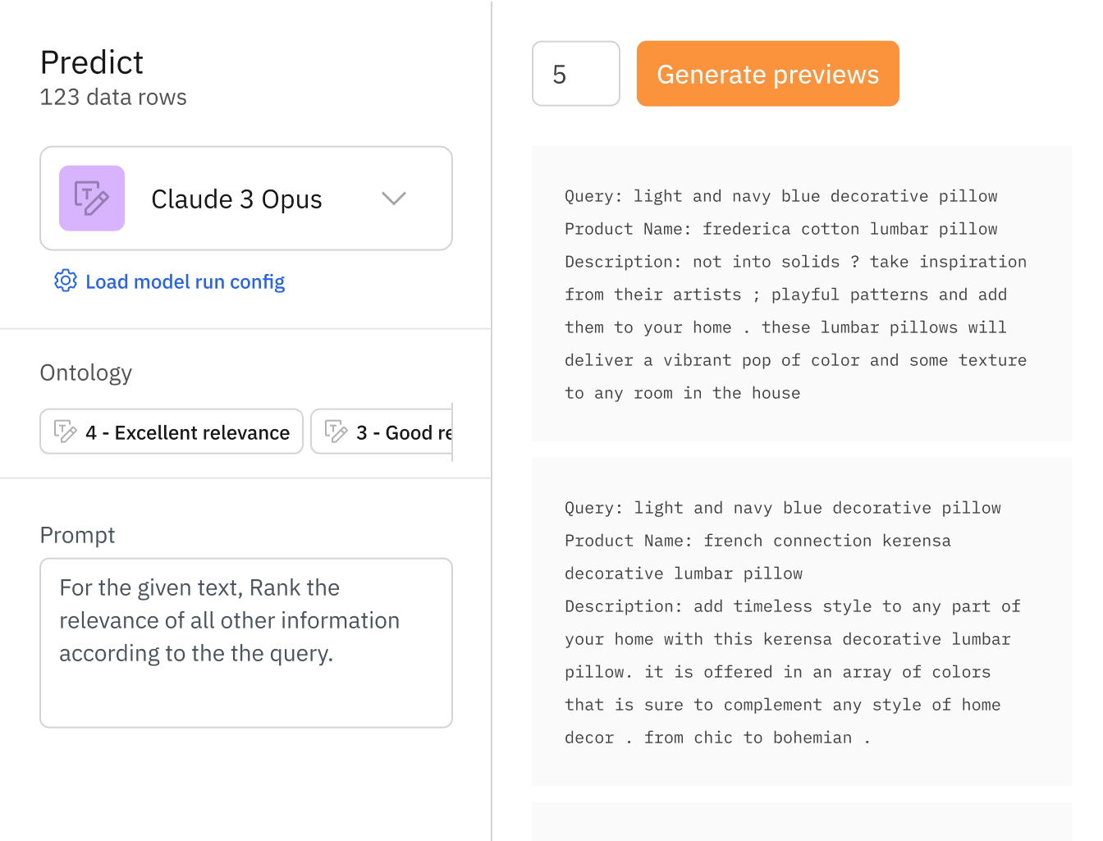Click the Prompt section label
Viewport: 1103px width, 841px height.
pyautogui.click(x=77, y=535)
